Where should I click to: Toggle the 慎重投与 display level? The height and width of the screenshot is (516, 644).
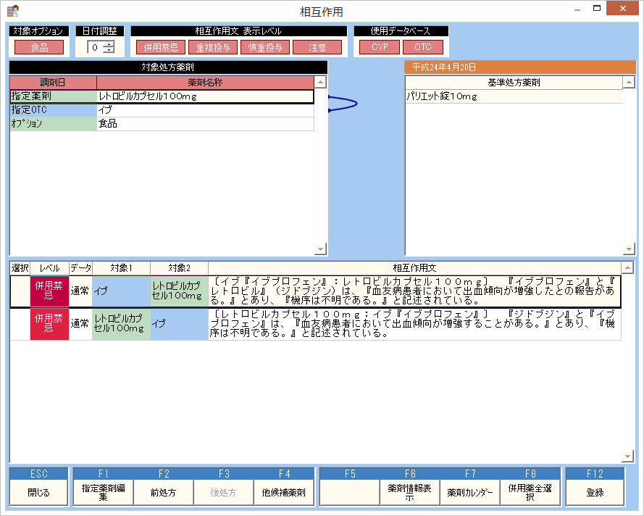[265, 47]
